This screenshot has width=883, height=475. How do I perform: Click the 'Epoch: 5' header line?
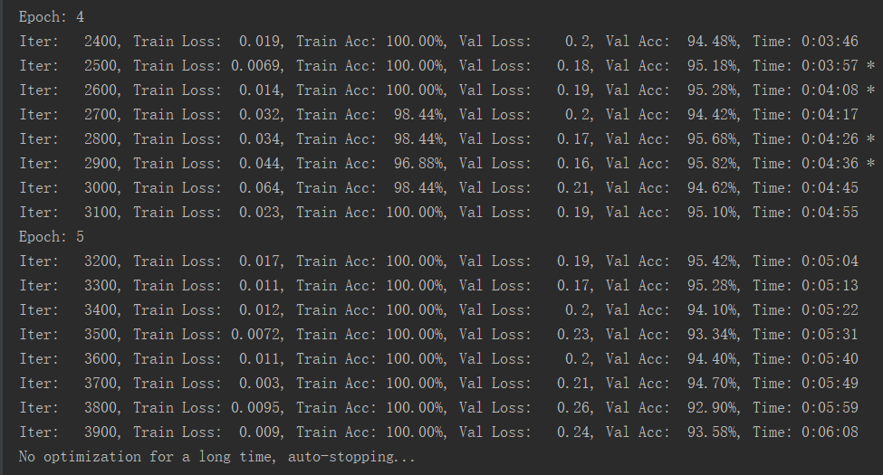[52, 236]
